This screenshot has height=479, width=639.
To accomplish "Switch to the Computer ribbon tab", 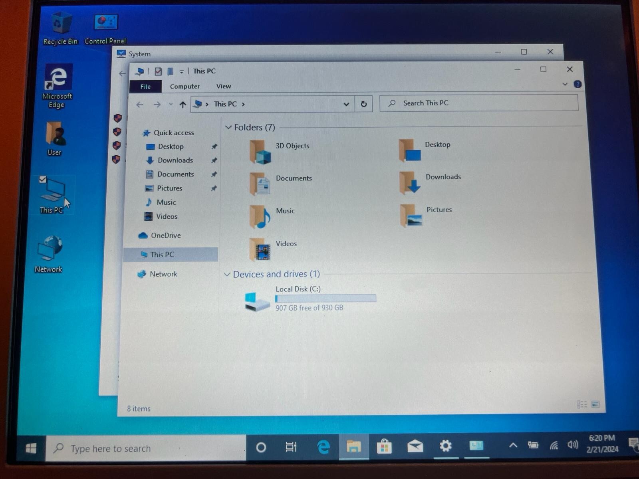I will pos(185,87).
